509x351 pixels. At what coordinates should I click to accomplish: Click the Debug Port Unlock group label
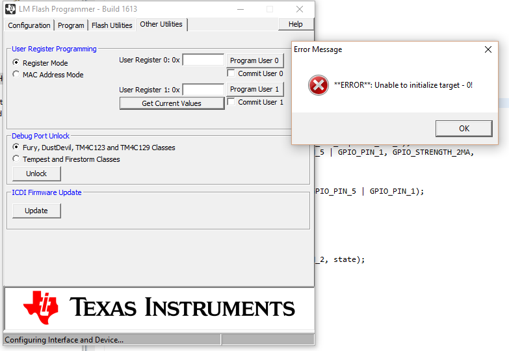click(x=40, y=136)
